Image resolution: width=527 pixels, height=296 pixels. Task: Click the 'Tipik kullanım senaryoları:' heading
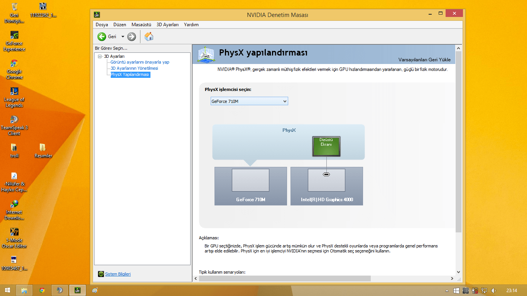pos(222,272)
